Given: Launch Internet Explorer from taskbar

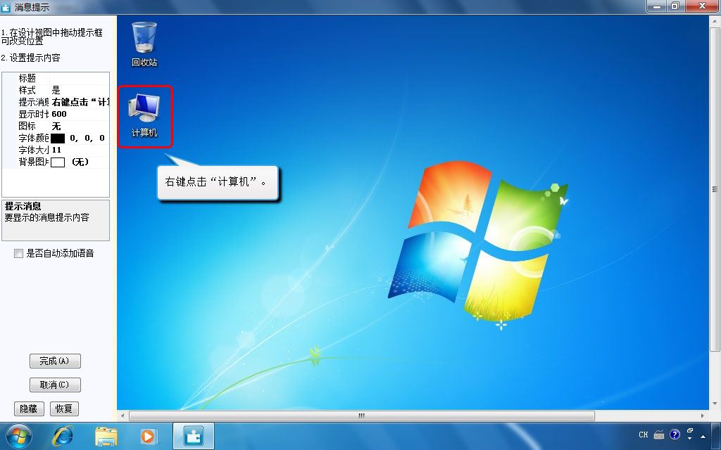Looking at the screenshot, I should point(62,436).
